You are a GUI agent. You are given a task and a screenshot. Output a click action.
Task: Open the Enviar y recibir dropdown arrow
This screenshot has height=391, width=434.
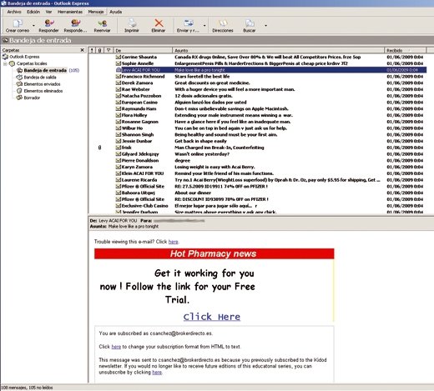coord(204,26)
